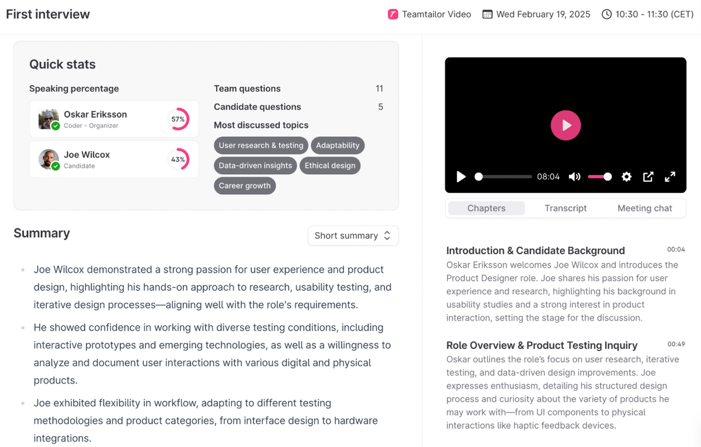Image resolution: width=701 pixels, height=447 pixels.
Task: Click the User research & testing topic tag
Action: click(261, 145)
